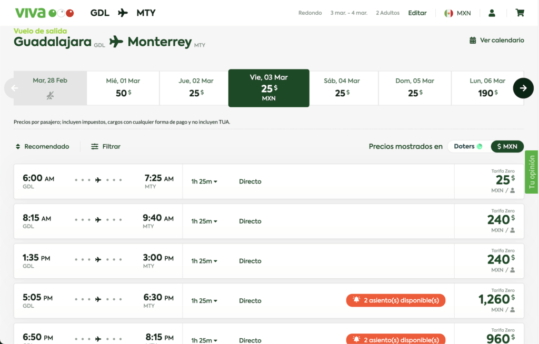The width and height of the screenshot is (539, 344).
Task: Switch prices to $ MXN
Action: (x=507, y=146)
